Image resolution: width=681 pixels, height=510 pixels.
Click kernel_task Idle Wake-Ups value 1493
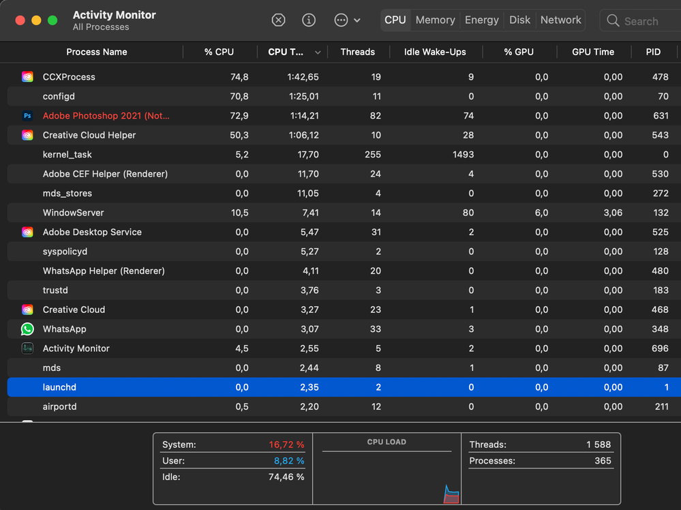(463, 155)
